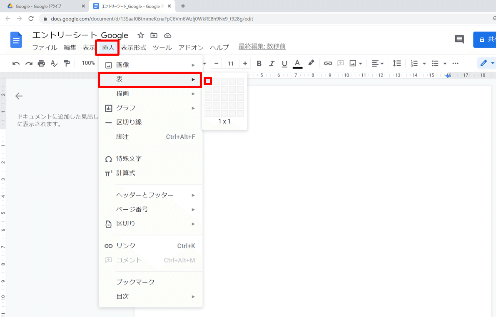Expand the 表 submenu arrow
Image resolution: width=496 pixels, height=317 pixels.
[x=193, y=79]
